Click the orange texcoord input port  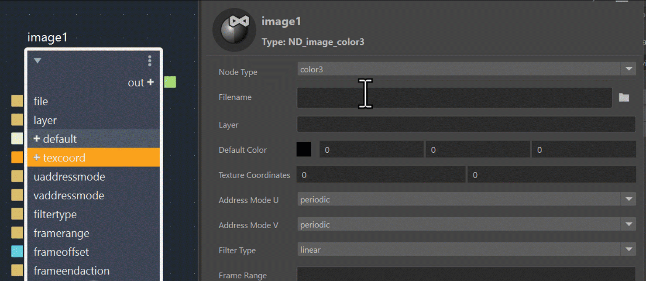[x=17, y=158]
